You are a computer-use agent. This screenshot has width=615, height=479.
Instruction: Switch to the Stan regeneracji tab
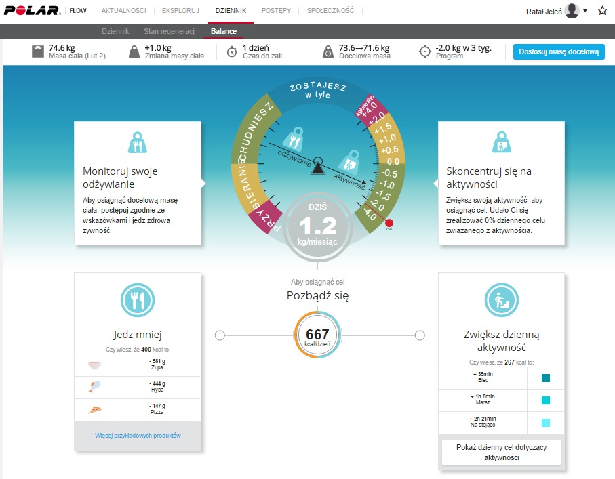tap(170, 32)
